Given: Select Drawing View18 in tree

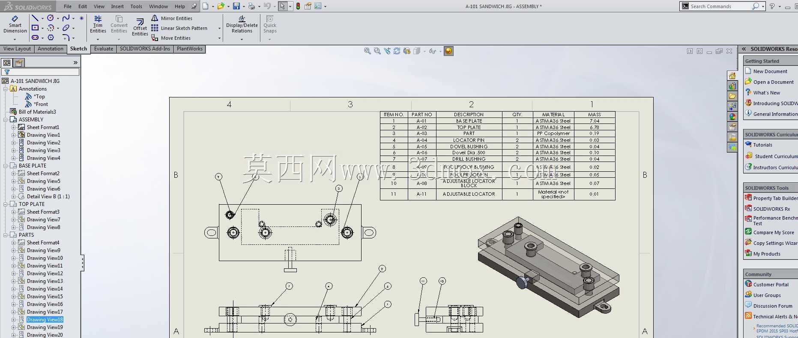Looking at the screenshot, I should tap(45, 320).
